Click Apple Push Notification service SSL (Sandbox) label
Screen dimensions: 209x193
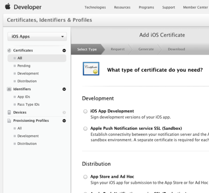coord(136,129)
